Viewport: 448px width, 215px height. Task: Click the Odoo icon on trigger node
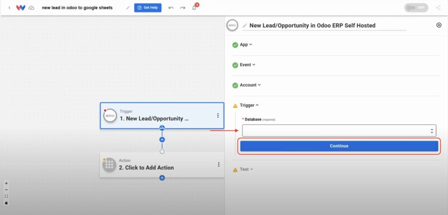pyautogui.click(x=110, y=116)
